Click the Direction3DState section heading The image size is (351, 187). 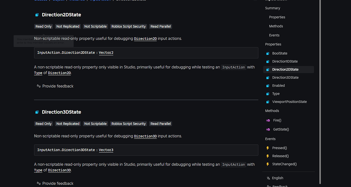click(x=61, y=112)
